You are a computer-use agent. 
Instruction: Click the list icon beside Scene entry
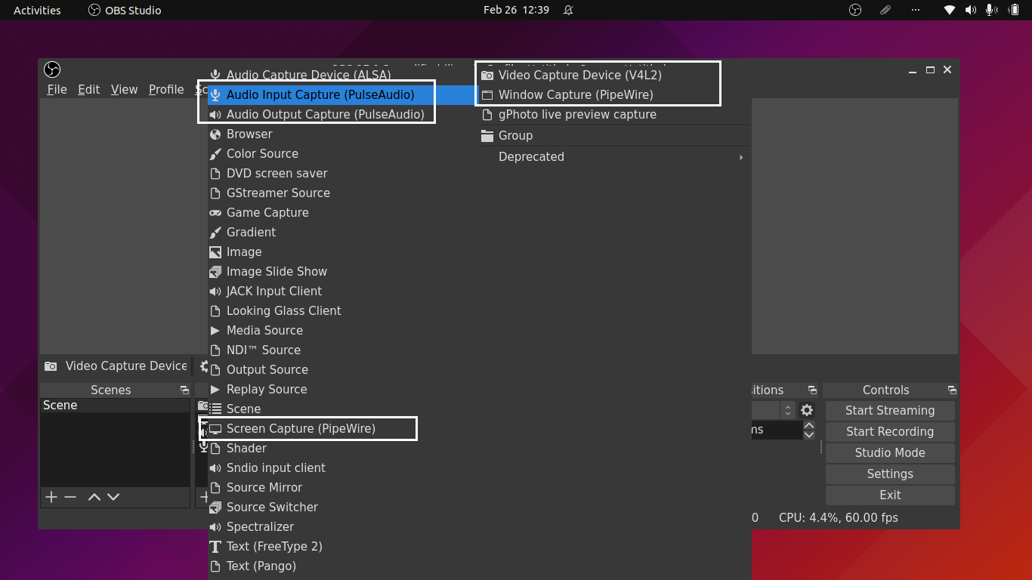(215, 409)
